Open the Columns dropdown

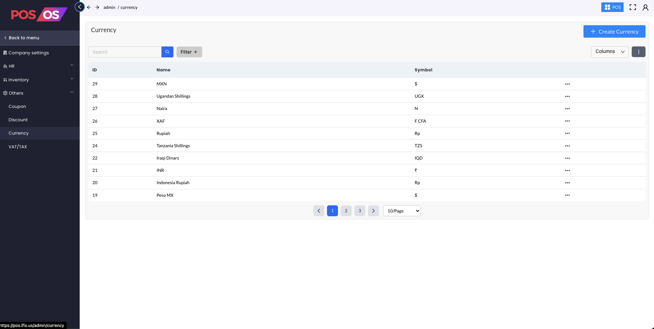tap(610, 52)
